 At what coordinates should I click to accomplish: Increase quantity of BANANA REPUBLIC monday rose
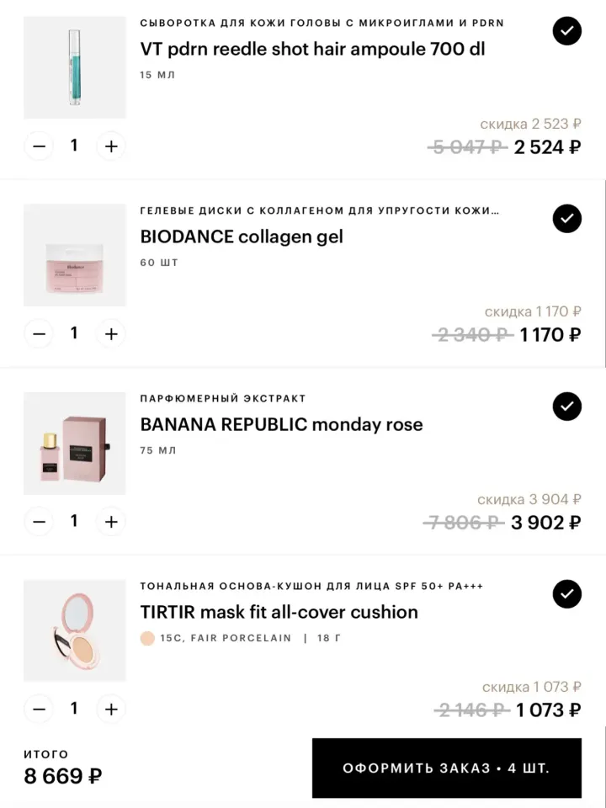pyautogui.click(x=111, y=522)
